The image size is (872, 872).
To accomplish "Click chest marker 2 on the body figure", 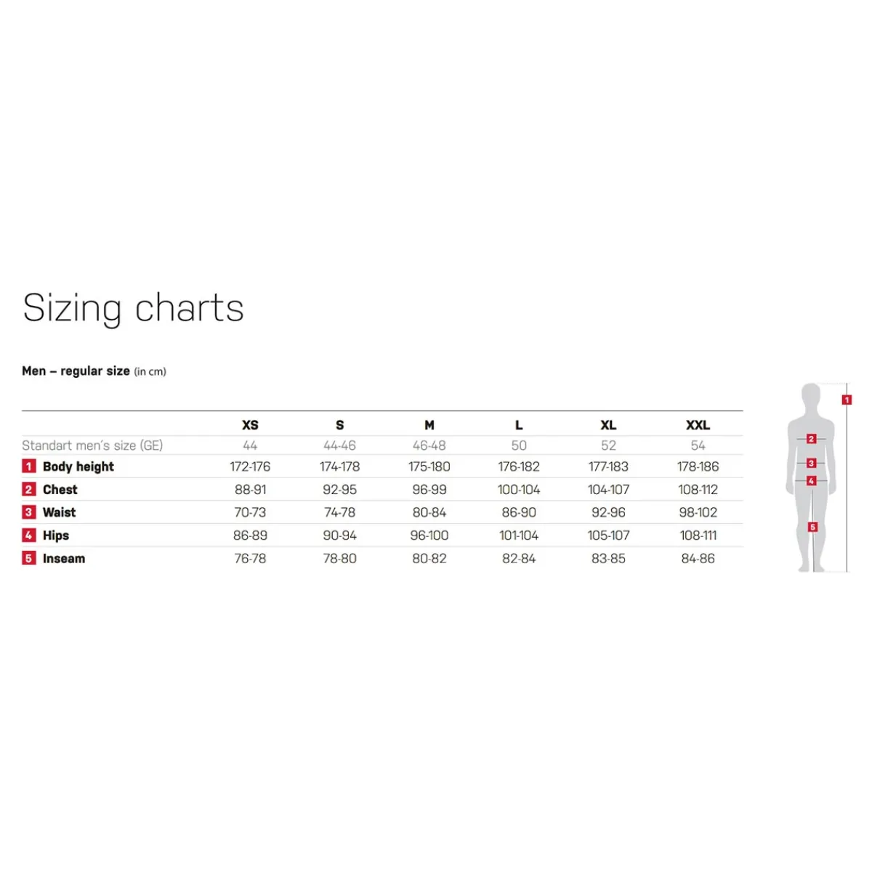I will click(812, 439).
